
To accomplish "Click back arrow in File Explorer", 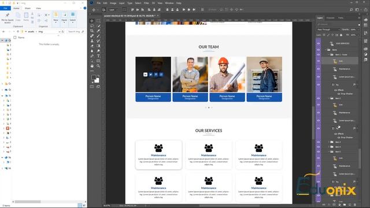I will pyautogui.click(x=3, y=32).
